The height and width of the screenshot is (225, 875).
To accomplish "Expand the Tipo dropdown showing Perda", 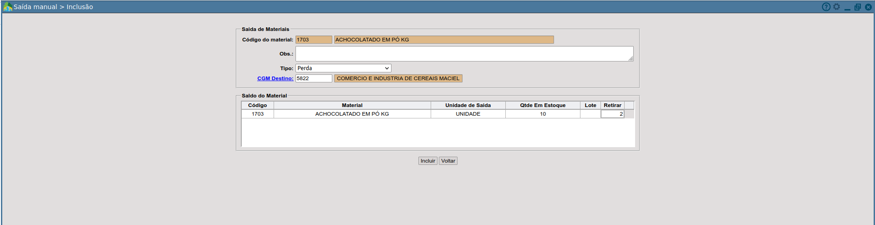I will 343,68.
